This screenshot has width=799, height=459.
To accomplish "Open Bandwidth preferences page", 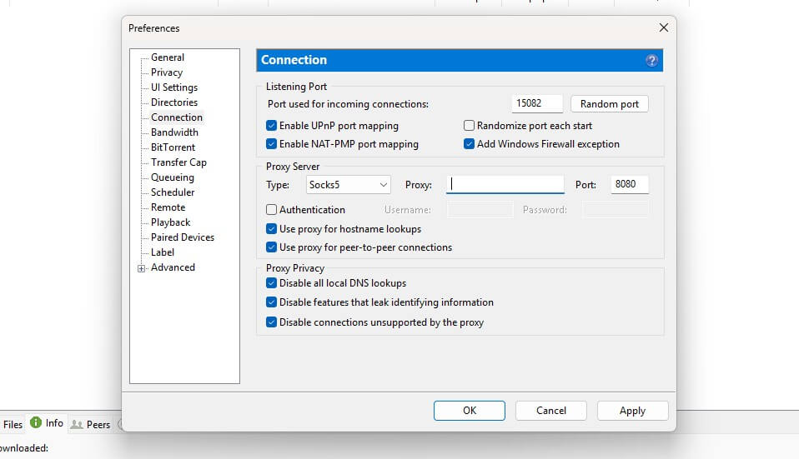I will 175,132.
